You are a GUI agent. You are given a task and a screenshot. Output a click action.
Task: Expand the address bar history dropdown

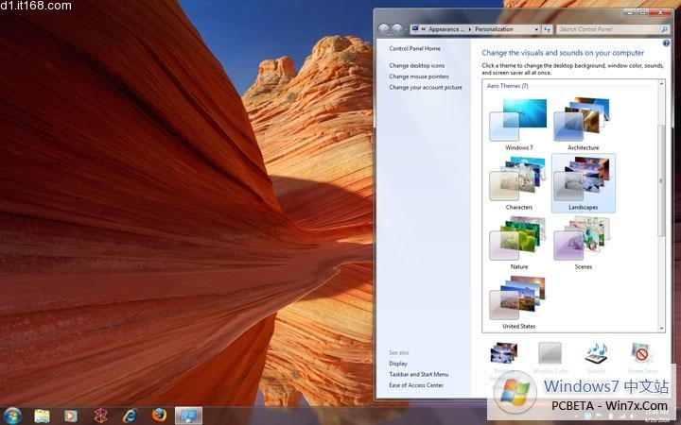point(536,29)
